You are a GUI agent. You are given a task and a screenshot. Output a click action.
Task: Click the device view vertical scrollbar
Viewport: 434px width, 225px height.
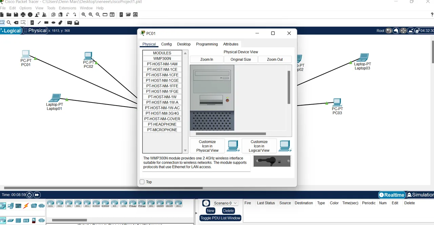[289, 87]
